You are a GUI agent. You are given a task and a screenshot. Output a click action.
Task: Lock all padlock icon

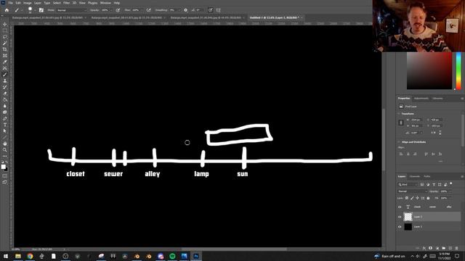428,198
